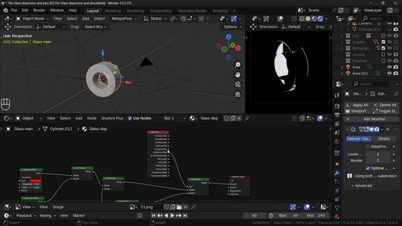Uncheck the Barnacles collection checkbox
Viewport: 402px width, 226px height.
tap(383, 48)
